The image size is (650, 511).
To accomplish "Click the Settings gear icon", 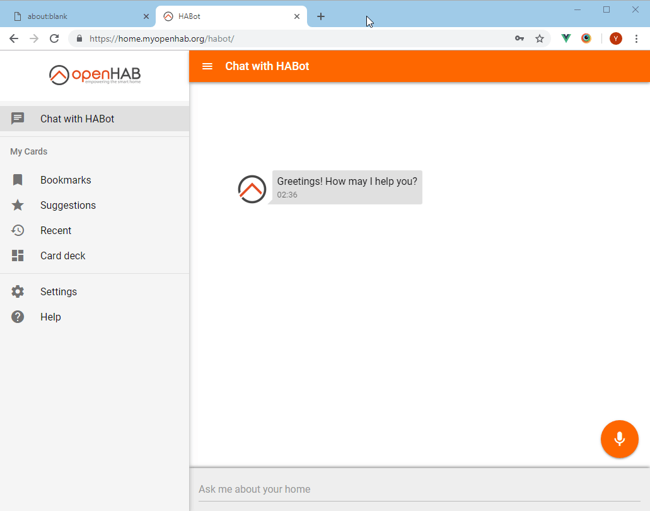I will point(18,291).
